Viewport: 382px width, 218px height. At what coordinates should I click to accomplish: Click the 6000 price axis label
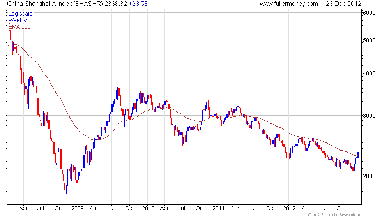(x=369, y=13)
